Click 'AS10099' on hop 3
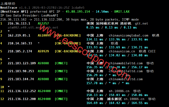The width and height of the screenshot is (169, 107). click(44, 35)
